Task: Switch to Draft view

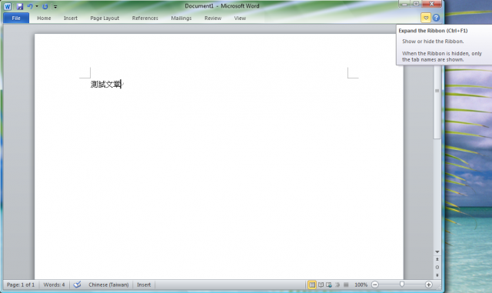Action: (x=346, y=285)
